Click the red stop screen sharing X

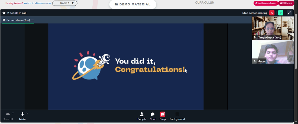point(272,13)
